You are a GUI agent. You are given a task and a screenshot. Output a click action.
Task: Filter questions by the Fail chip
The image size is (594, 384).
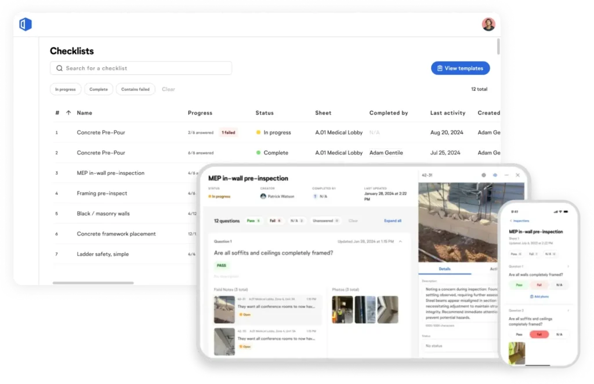coord(274,221)
